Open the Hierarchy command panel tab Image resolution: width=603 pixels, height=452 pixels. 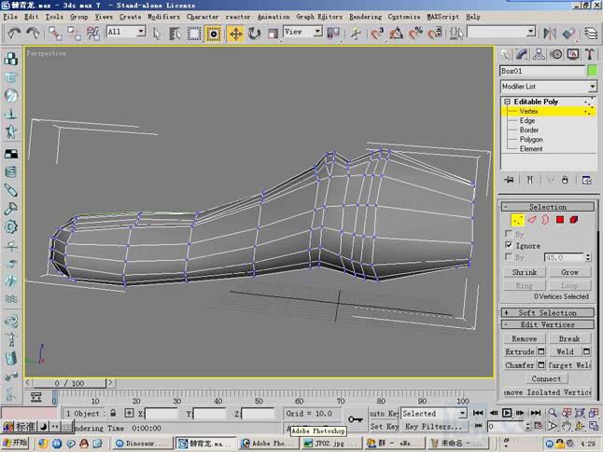tap(539, 54)
